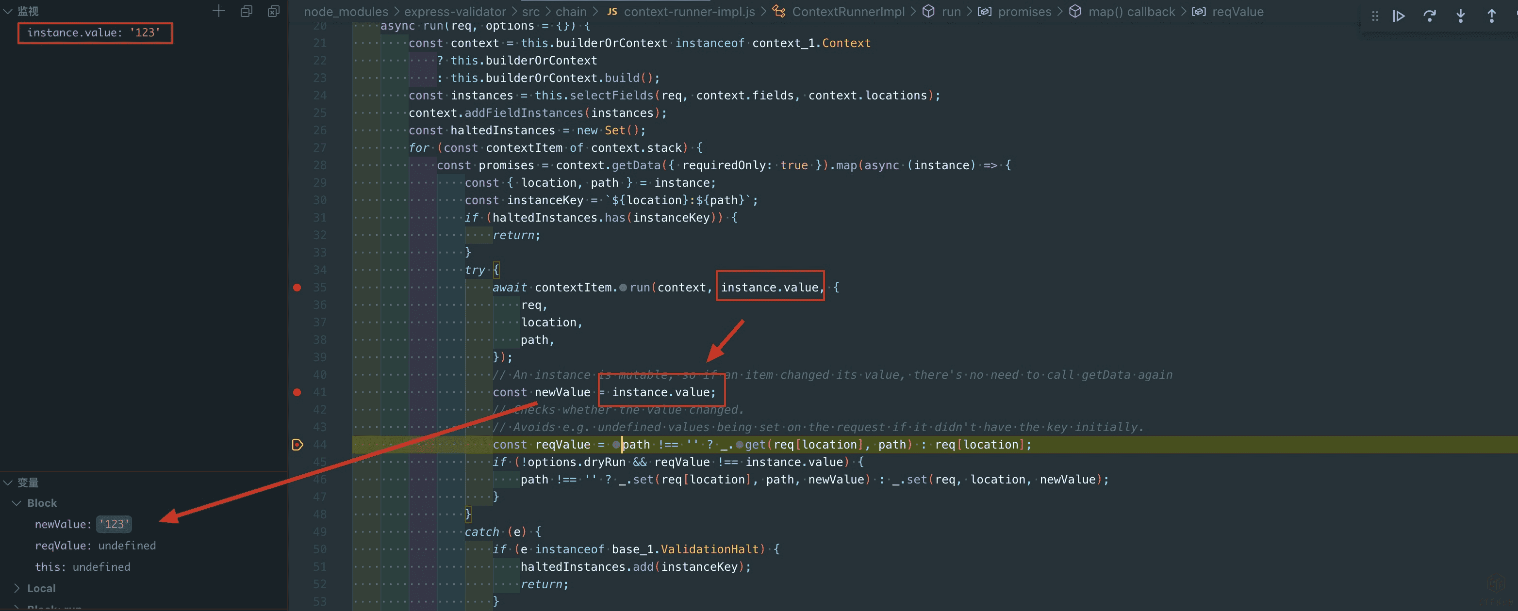Add a new watch expression
Viewport: 1518px width, 611px height.
point(218,11)
